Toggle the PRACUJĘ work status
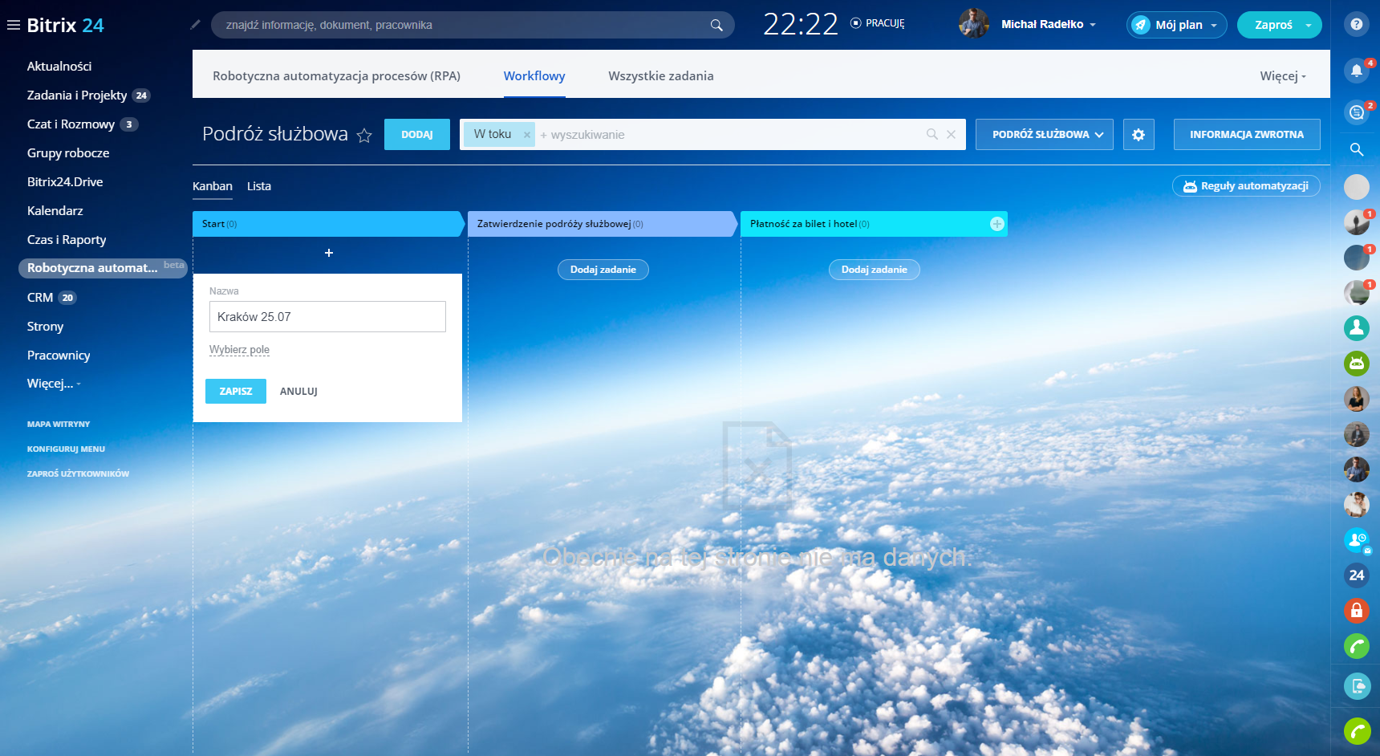The height and width of the screenshot is (756, 1380). tap(877, 23)
